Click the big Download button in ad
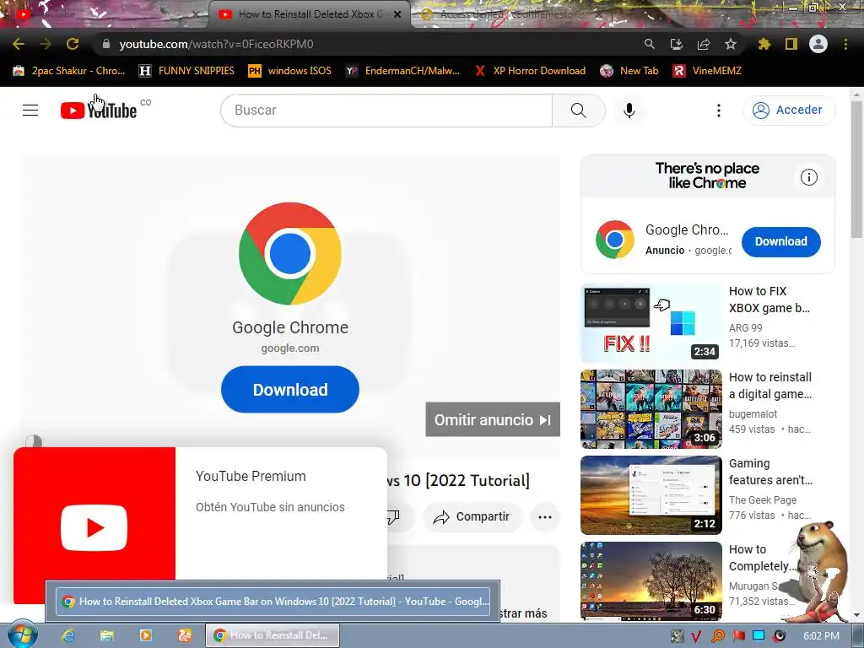 [290, 390]
